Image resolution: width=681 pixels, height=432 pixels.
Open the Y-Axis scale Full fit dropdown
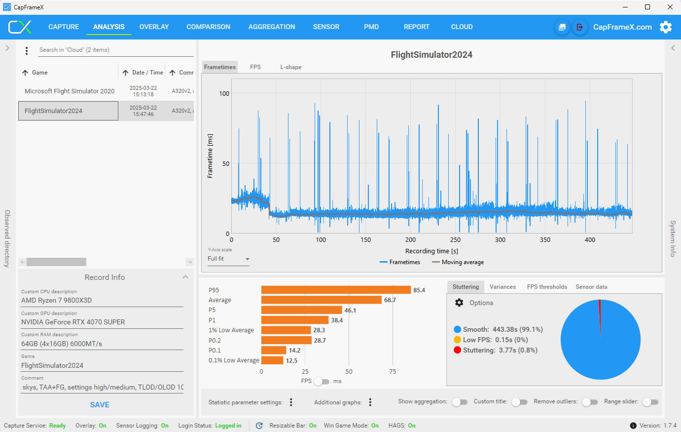[228, 259]
